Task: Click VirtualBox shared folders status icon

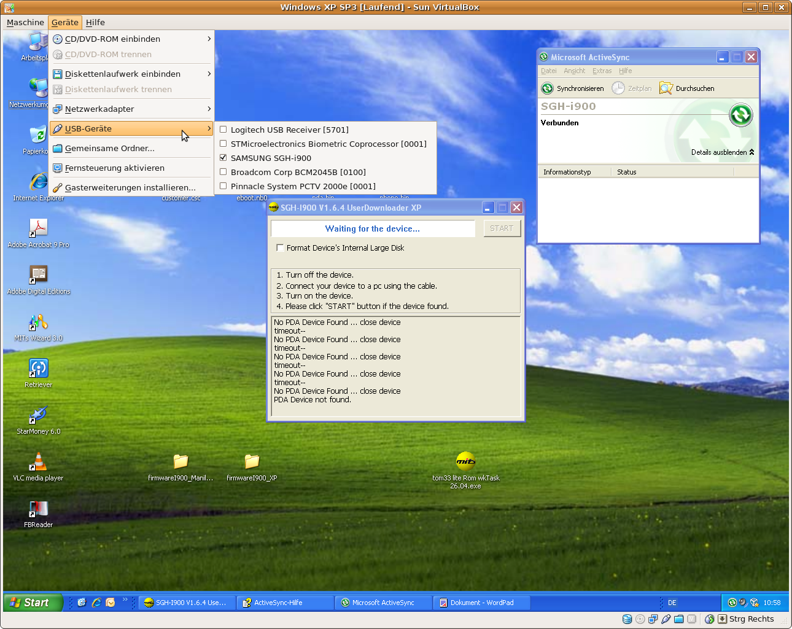Action: click(679, 619)
